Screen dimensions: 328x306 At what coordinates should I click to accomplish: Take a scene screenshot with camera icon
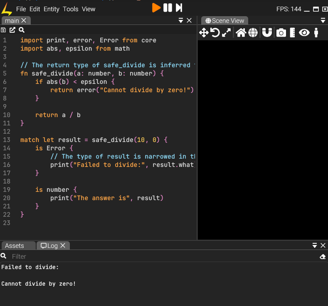click(x=281, y=33)
